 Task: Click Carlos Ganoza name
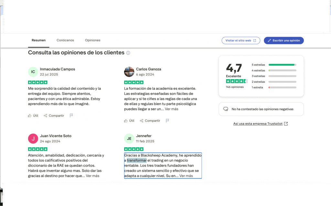pos(148,69)
